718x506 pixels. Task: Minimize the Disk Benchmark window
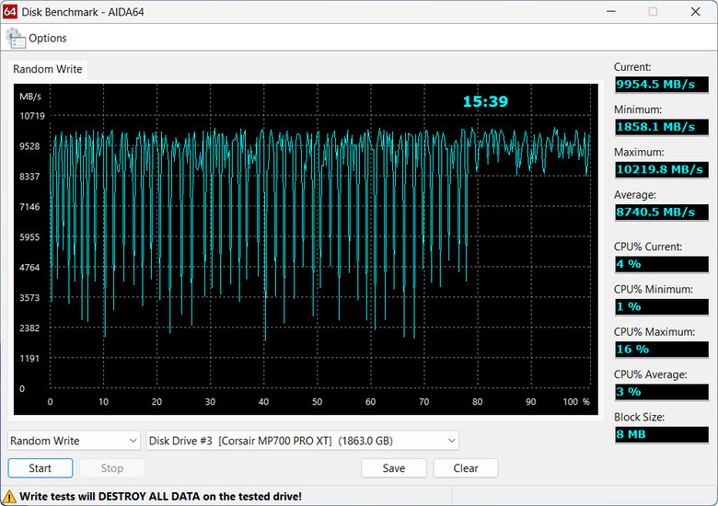[x=611, y=11]
